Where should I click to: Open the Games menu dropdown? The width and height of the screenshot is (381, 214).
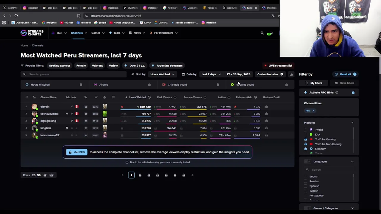98,33
